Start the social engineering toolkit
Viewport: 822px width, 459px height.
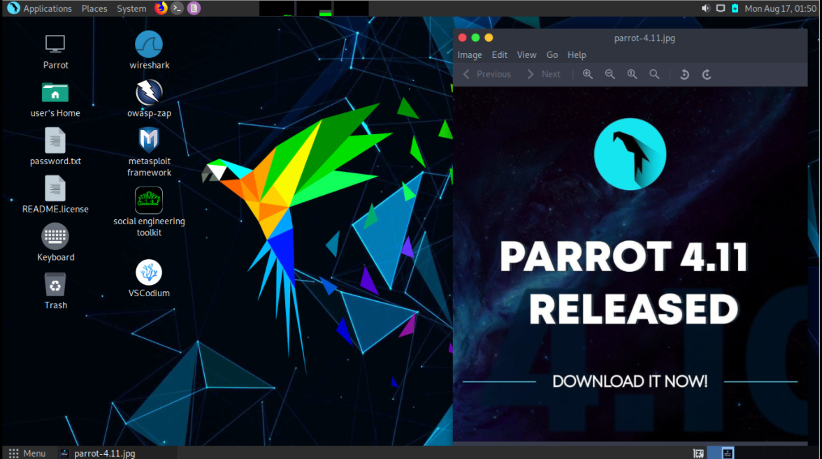149,200
